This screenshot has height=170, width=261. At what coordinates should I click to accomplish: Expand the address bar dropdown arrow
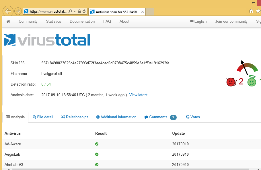[75, 11]
